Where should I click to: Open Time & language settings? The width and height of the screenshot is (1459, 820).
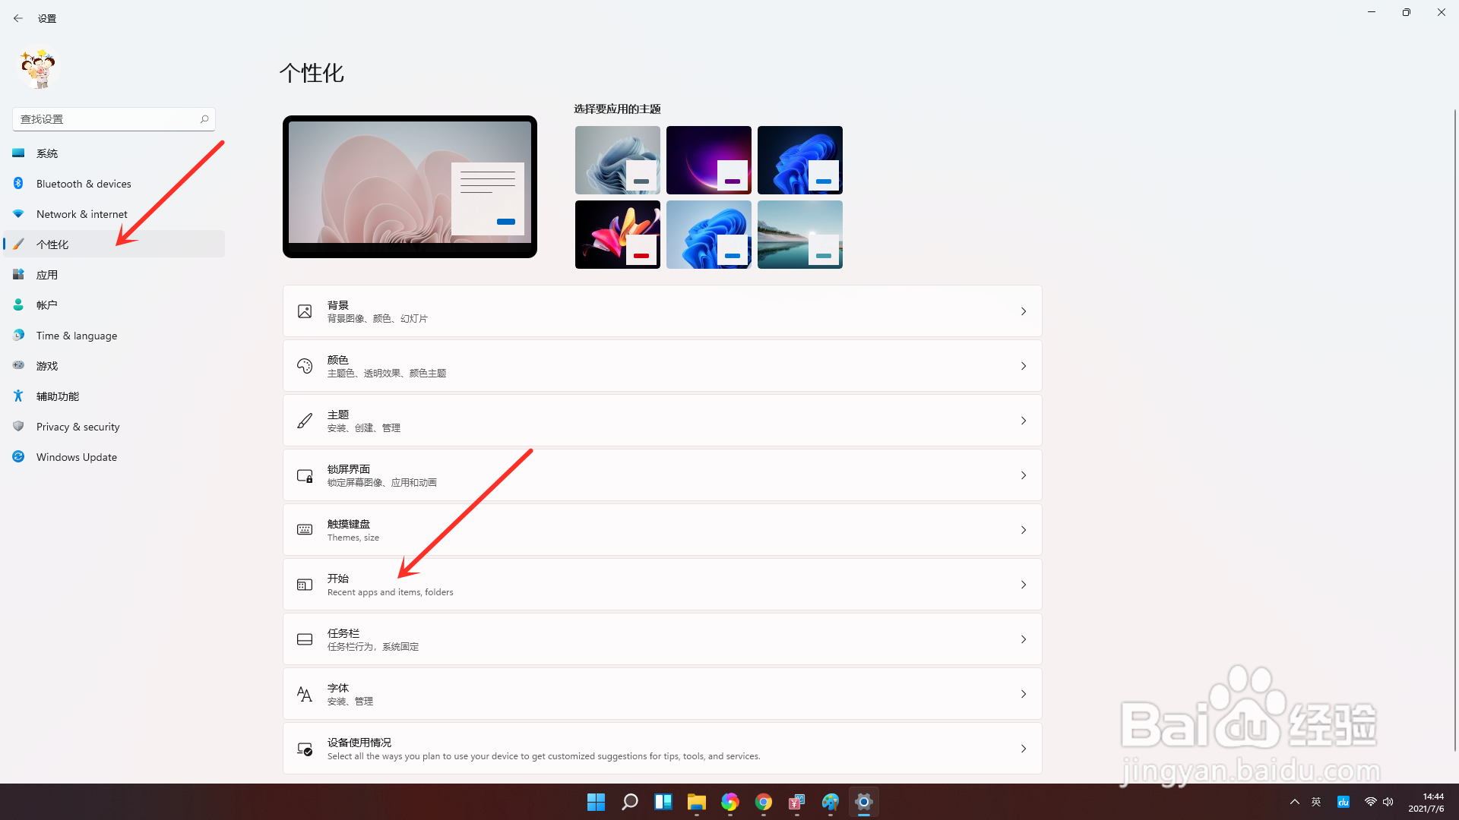77,335
